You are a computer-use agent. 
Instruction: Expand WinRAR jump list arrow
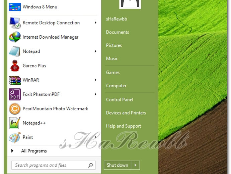coord(95,80)
